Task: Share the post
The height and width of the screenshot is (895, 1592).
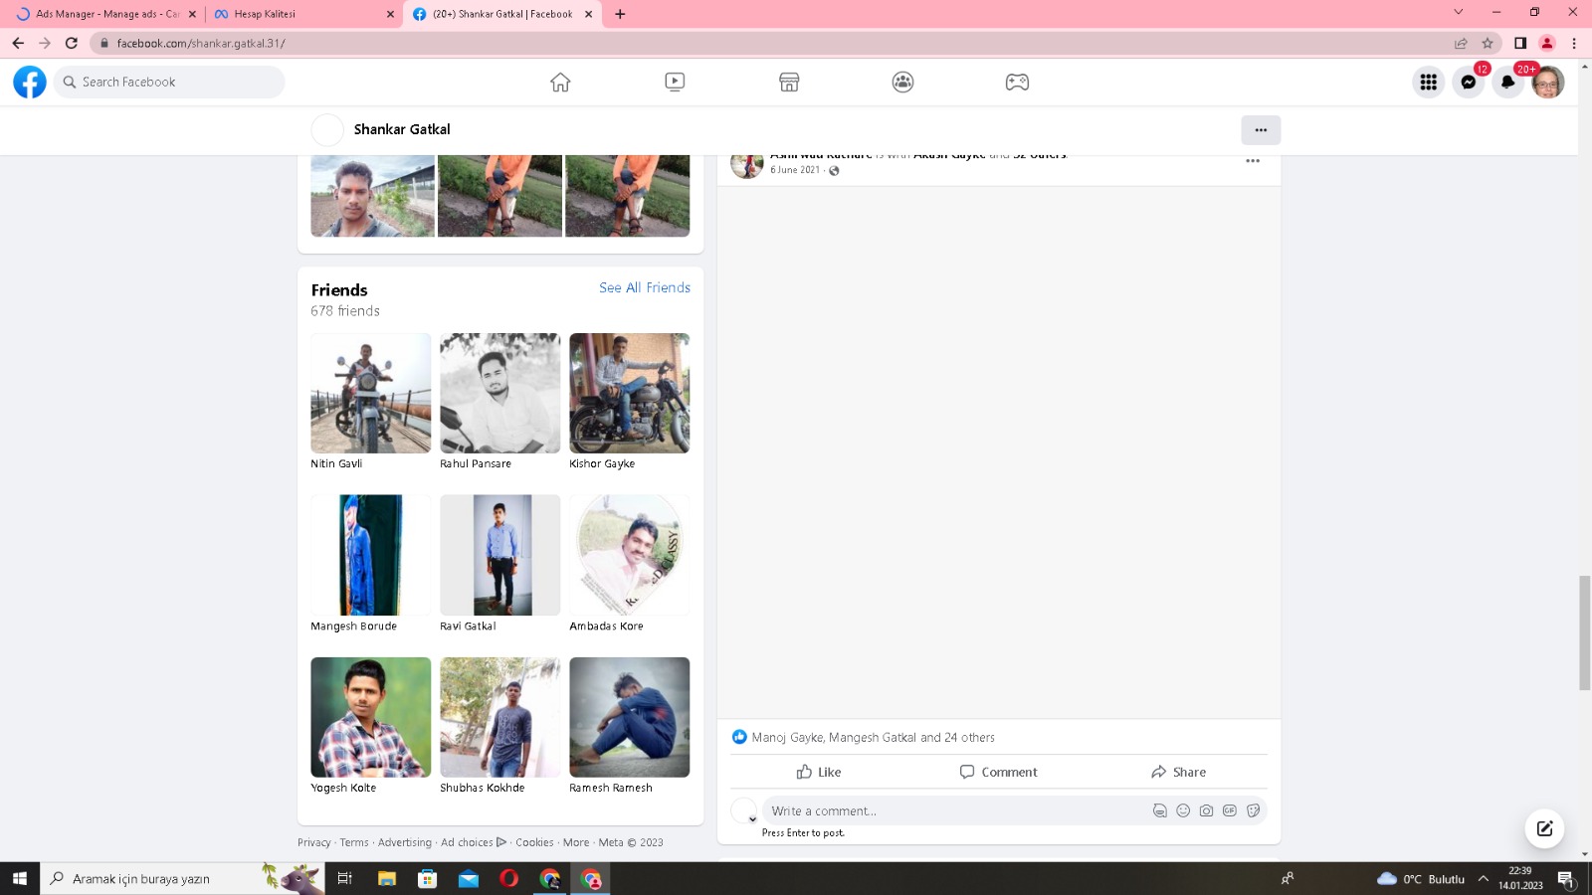Action: tap(1178, 772)
